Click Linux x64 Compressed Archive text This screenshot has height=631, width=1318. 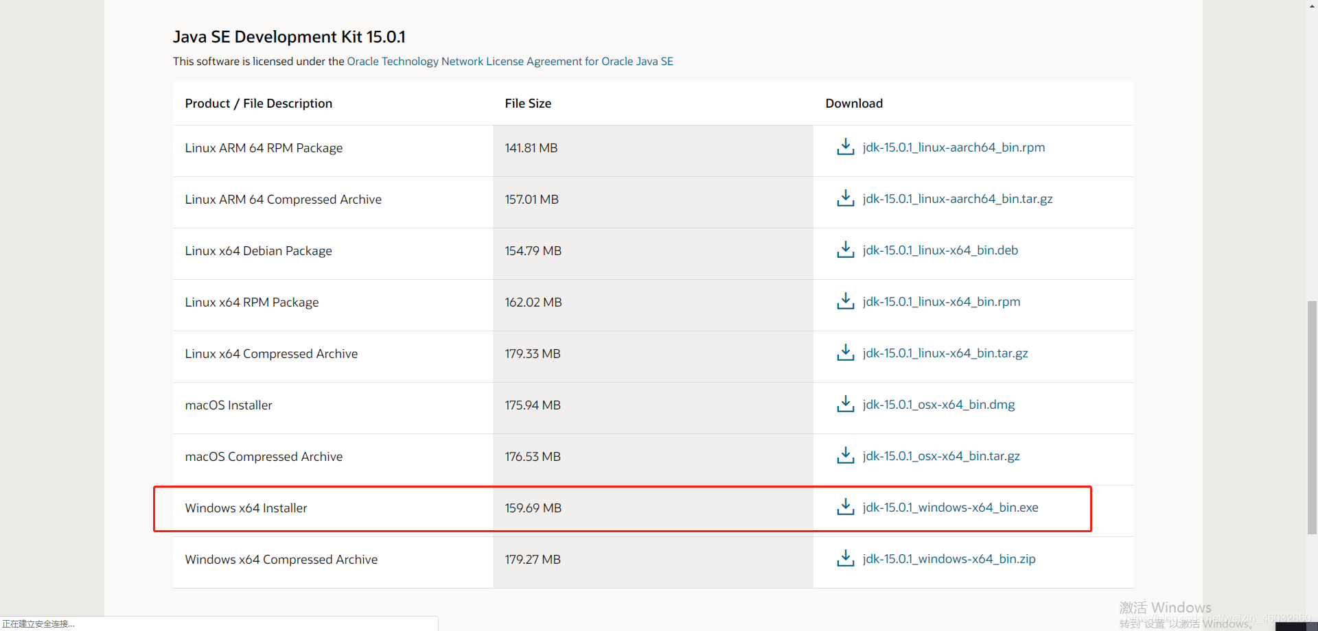point(271,354)
